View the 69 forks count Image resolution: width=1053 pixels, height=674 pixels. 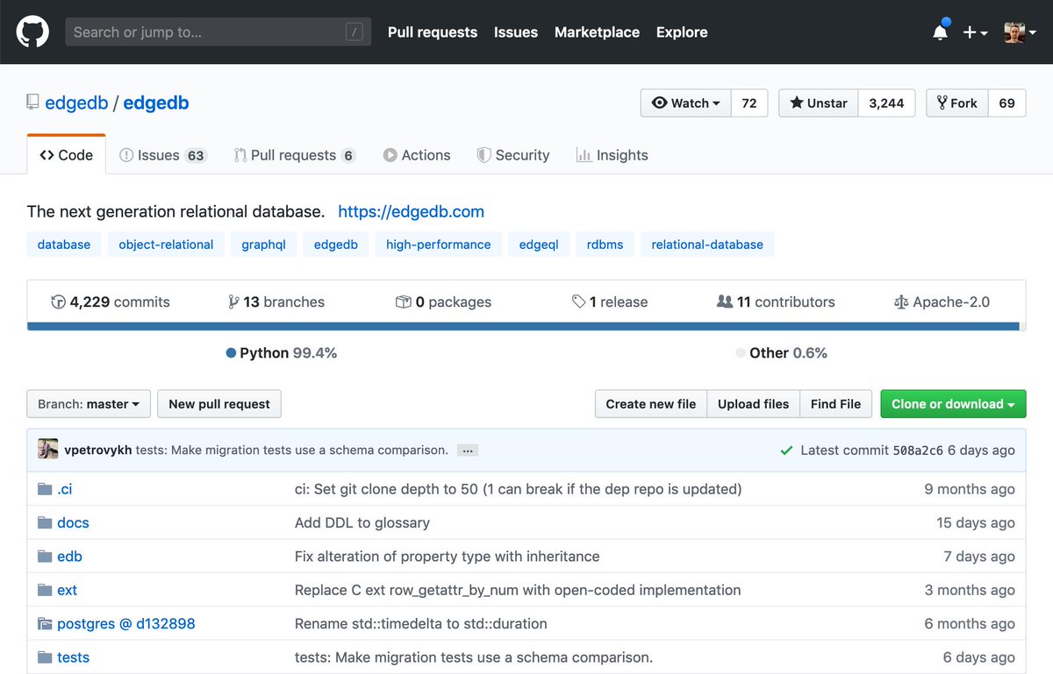1007,103
